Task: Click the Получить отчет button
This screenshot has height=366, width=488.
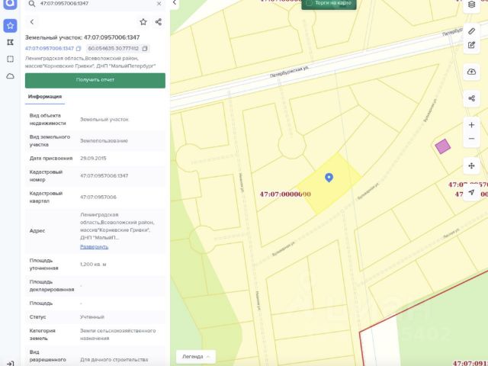Action: tap(95, 80)
